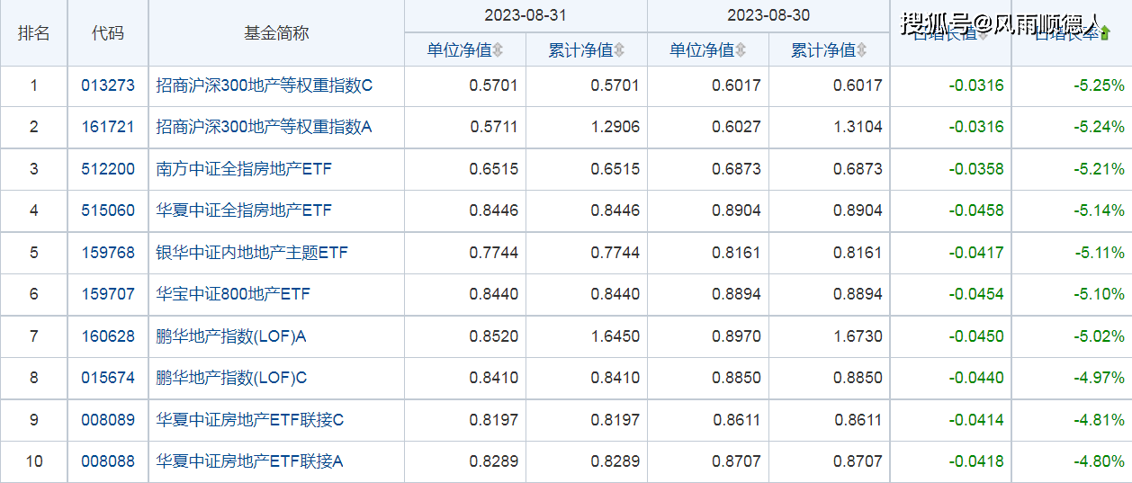Viewport: 1132px width, 483px height.
Task: Select 华宝中证800地产ETF fund name
Action: point(233,294)
